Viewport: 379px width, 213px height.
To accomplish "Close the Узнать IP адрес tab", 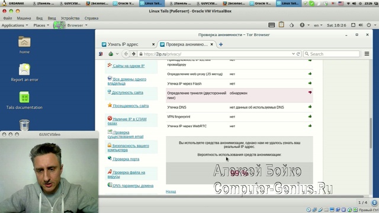I will [x=153, y=44].
